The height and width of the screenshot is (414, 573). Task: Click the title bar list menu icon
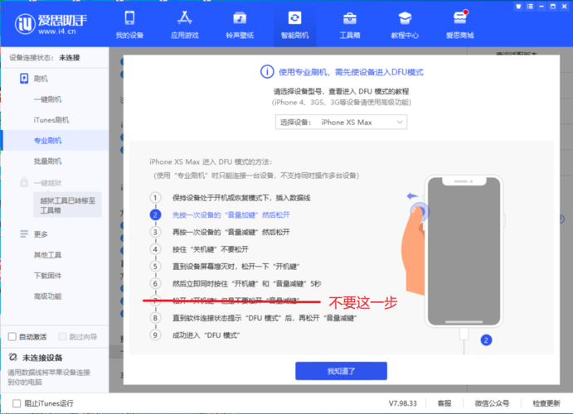point(530,6)
